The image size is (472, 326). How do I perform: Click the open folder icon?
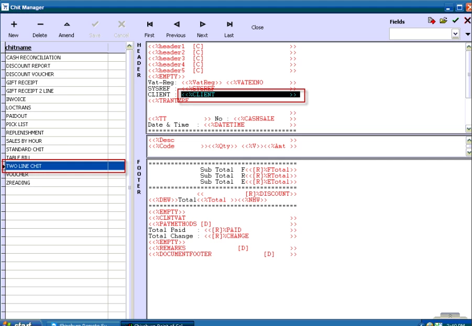[x=443, y=20]
